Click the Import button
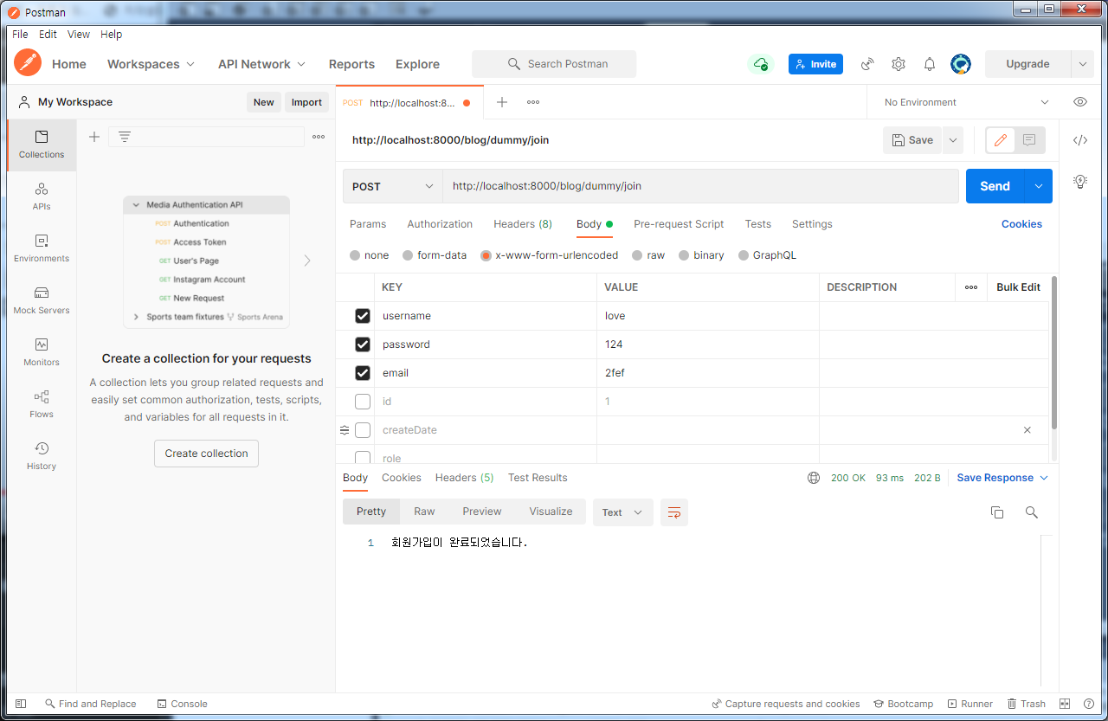This screenshot has height=721, width=1108. click(x=306, y=102)
